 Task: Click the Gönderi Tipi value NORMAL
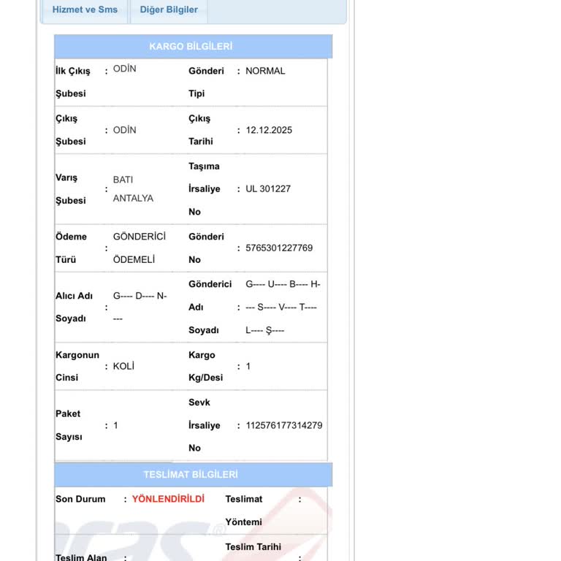point(265,71)
